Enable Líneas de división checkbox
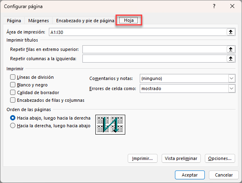Viewport: 242px width, 183px height. click(x=13, y=77)
